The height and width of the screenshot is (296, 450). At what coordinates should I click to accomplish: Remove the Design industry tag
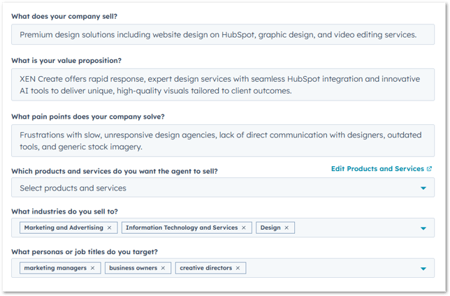[x=286, y=228]
